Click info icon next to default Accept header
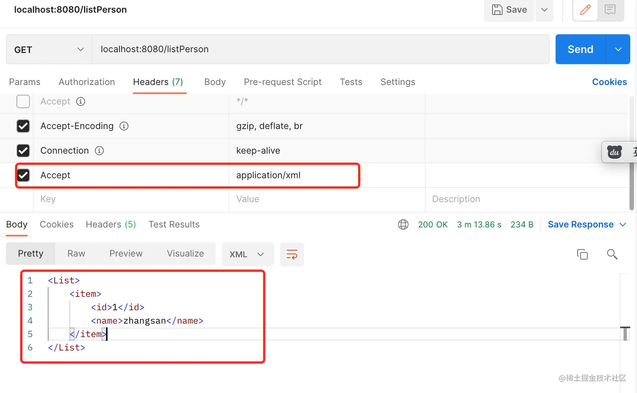637x393 pixels. click(x=81, y=101)
